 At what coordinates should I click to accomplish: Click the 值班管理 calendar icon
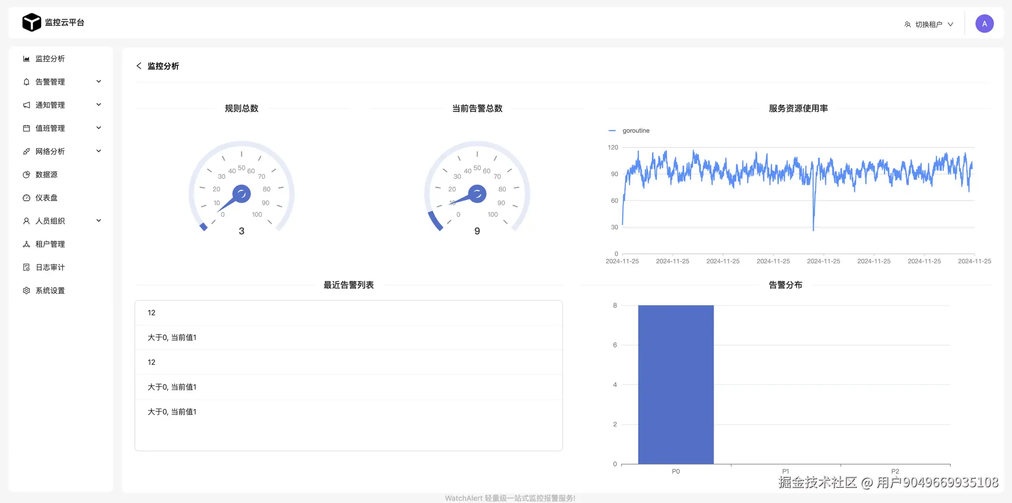click(26, 128)
